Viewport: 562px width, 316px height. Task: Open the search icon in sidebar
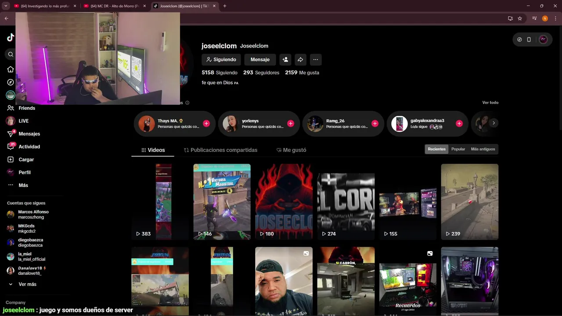(x=11, y=54)
